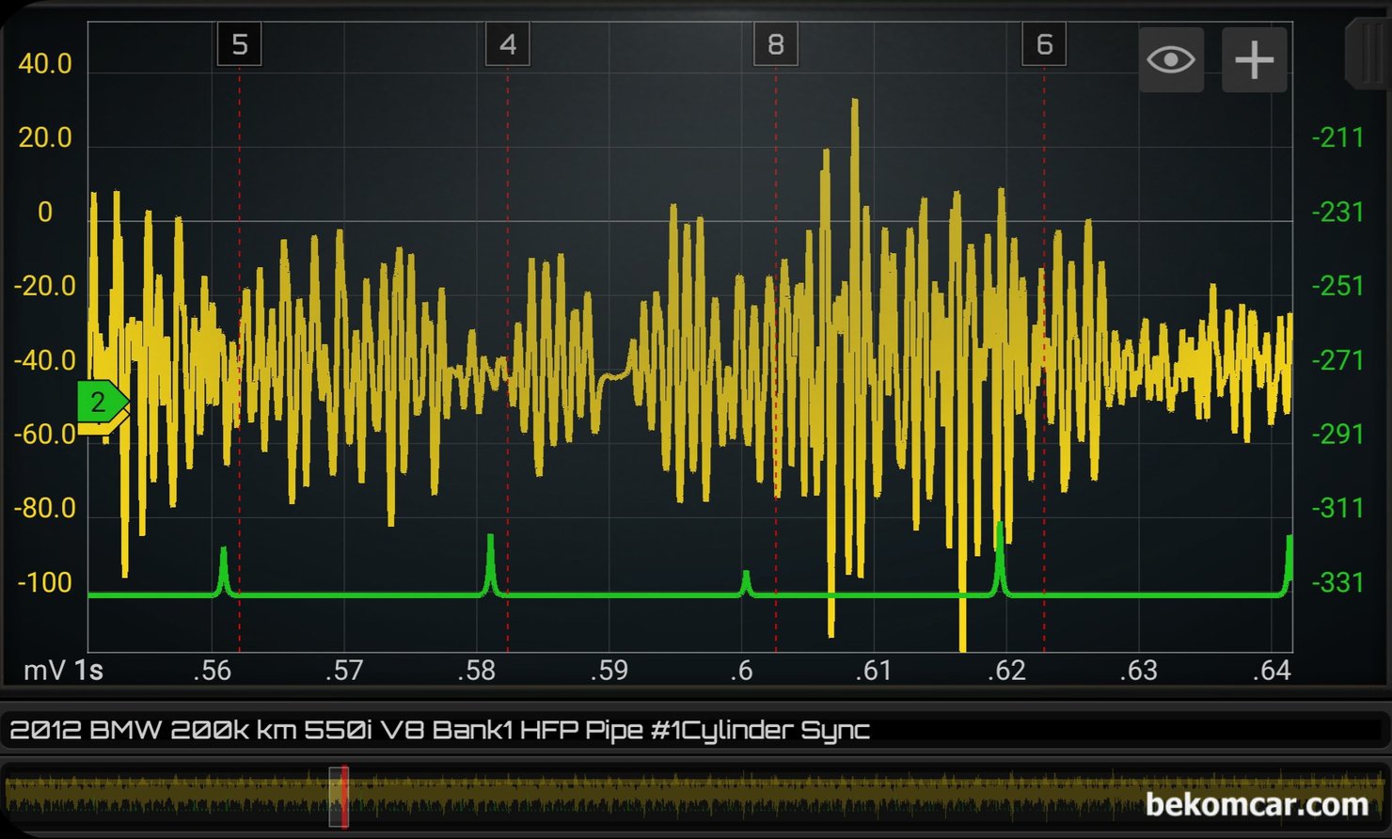Viewport: 1392px width, 839px height.
Task: Click the red position cursor in overview strip
Action: point(345,797)
